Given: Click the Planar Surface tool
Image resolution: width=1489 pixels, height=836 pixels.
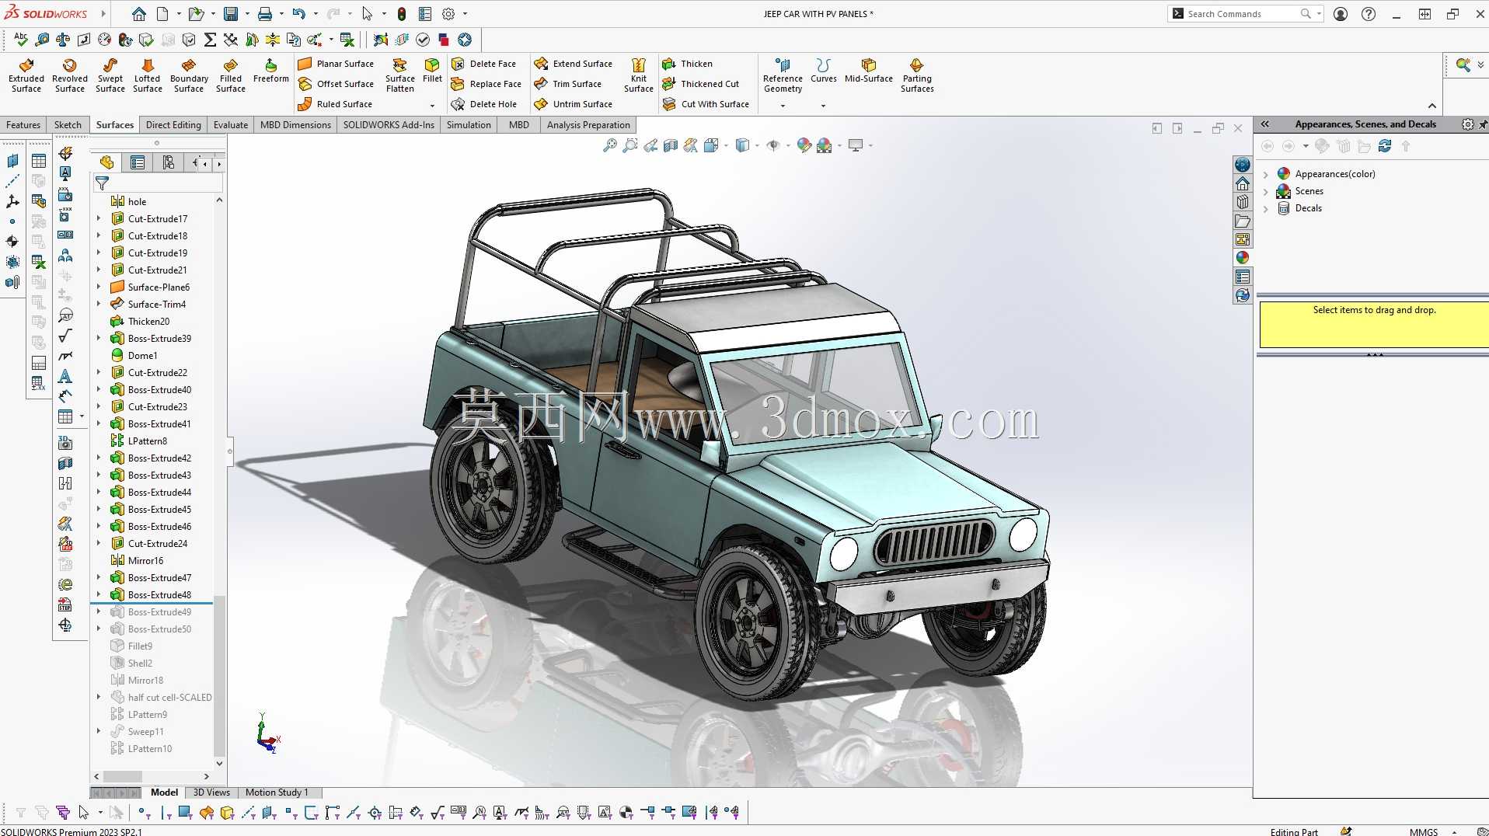Looking at the screenshot, I should point(337,64).
